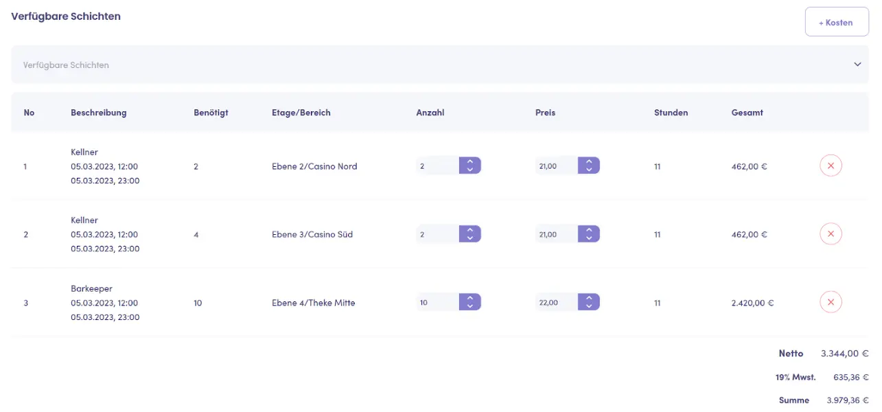Click the Beschreibung column header
The height and width of the screenshot is (412, 882).
click(98, 113)
